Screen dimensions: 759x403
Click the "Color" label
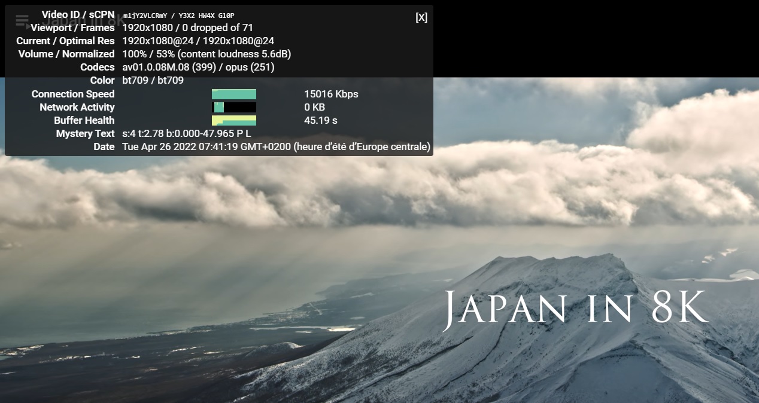102,80
